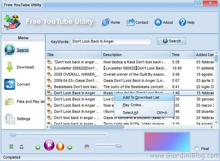Click the mute speaker icon
The height and width of the screenshot is (161, 220).
[x=87, y=147]
